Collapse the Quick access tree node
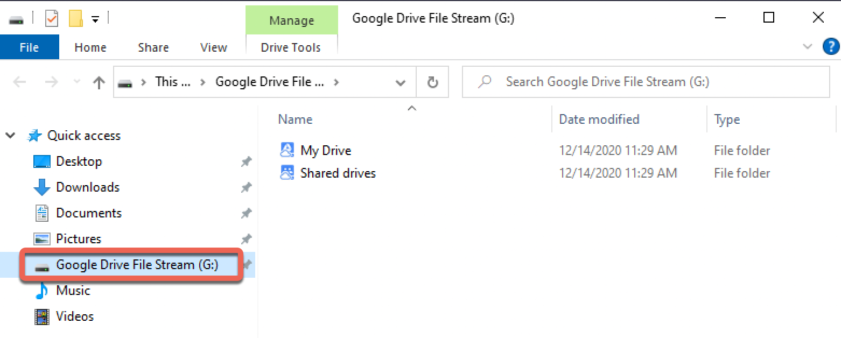 pyautogui.click(x=10, y=136)
